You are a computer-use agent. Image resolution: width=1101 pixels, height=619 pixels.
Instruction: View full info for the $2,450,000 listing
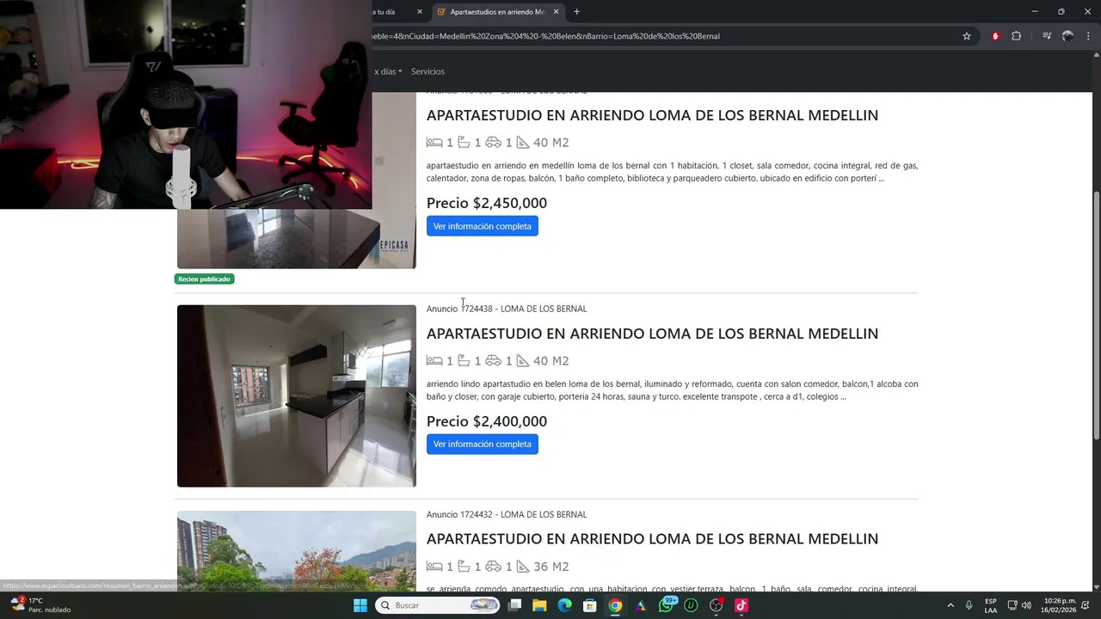tap(483, 226)
